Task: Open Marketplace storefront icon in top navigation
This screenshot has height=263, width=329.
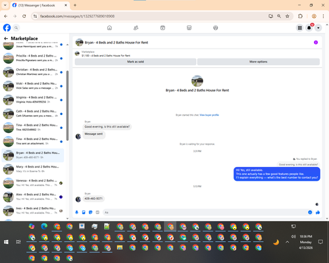Action: tap(189, 28)
